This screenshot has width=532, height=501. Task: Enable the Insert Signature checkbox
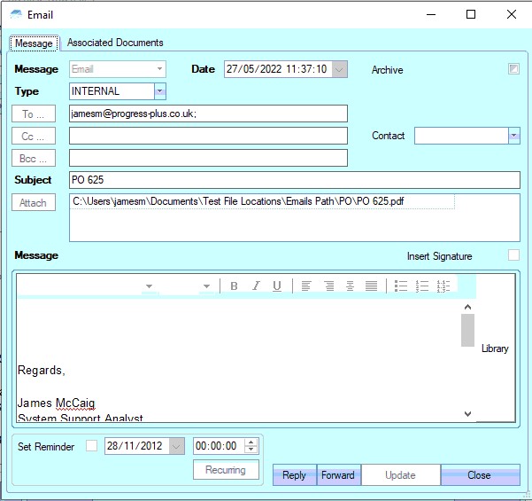pos(513,255)
